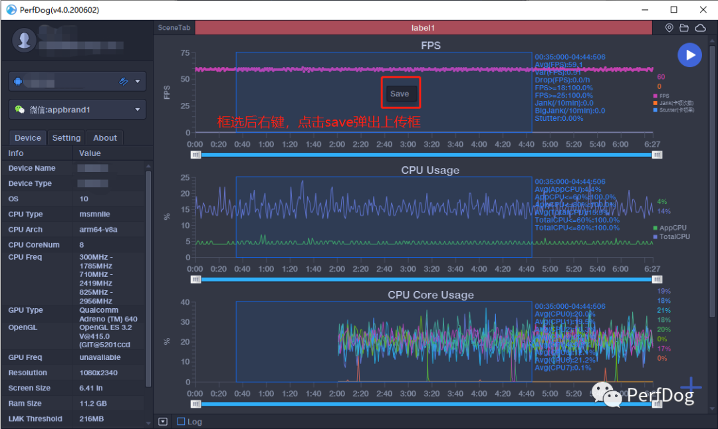This screenshot has width=718, height=429.
Task: Click the WeChat app icon in app selector
Action: point(20,110)
